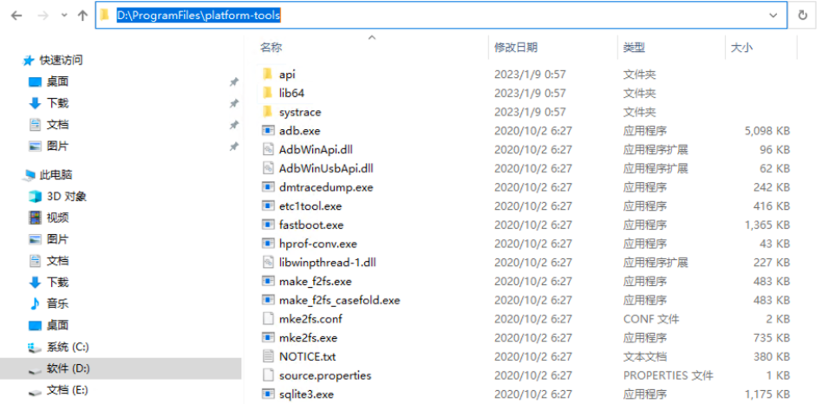Click the adb.exe application icon
This screenshot has height=404, width=822.
point(268,130)
